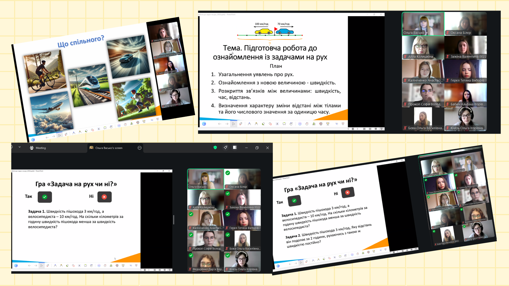The height and width of the screenshot is (286, 509).
Task: Click the green check badge on Оксана Білєр video
Action: 228,173
